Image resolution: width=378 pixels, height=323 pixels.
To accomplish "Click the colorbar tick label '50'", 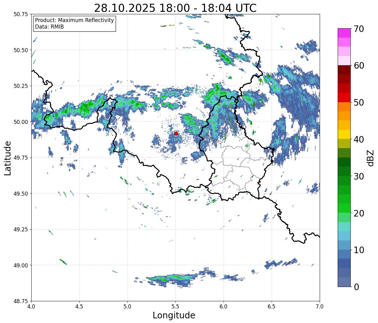I will (x=359, y=102).
